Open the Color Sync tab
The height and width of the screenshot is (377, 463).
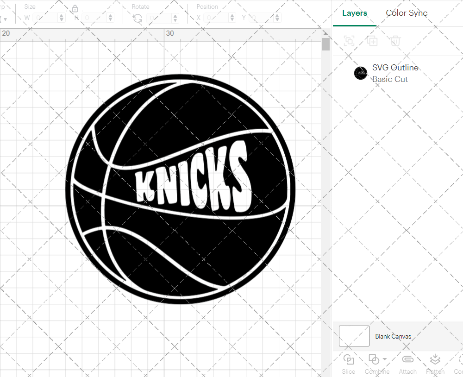(x=407, y=13)
